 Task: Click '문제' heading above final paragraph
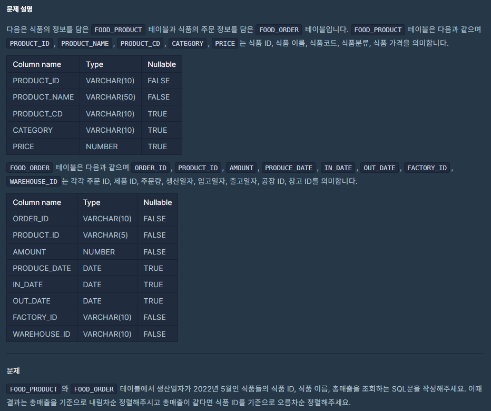click(x=13, y=371)
